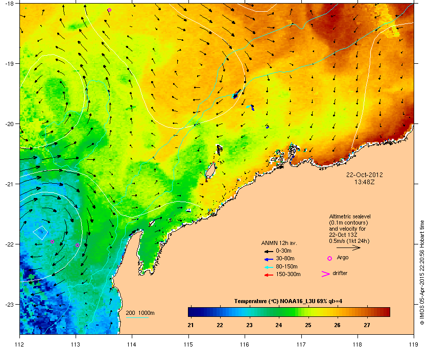
Task: Click the 'drifter' legend label
Action: click(x=340, y=273)
